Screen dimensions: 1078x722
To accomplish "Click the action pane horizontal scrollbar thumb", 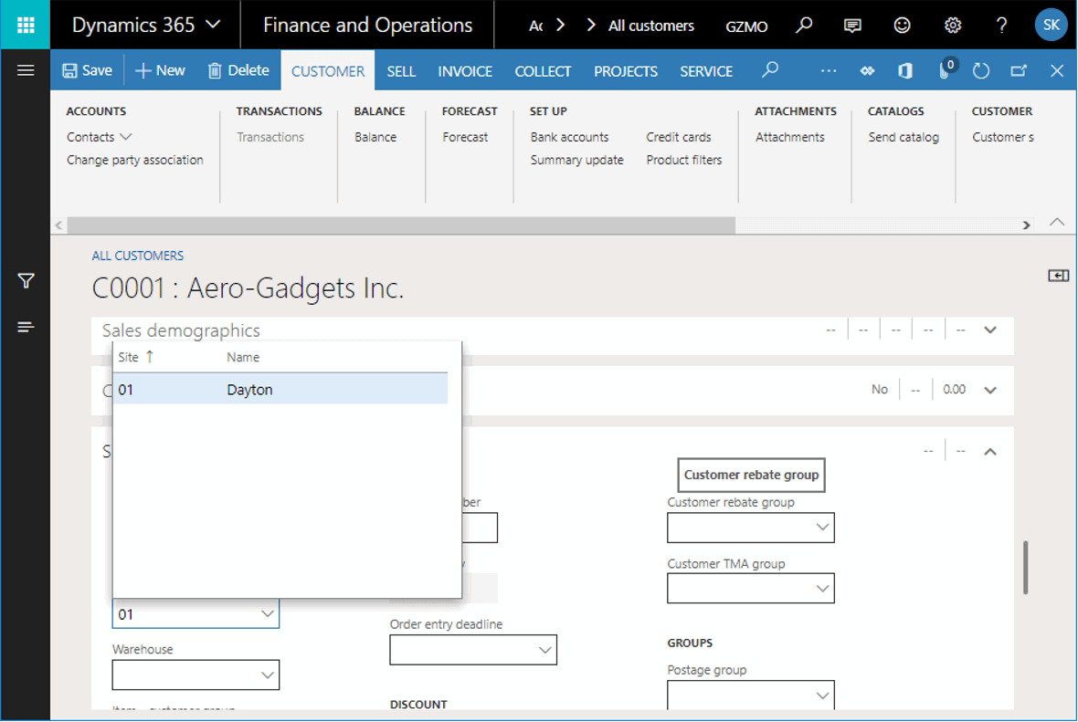I will [x=401, y=225].
